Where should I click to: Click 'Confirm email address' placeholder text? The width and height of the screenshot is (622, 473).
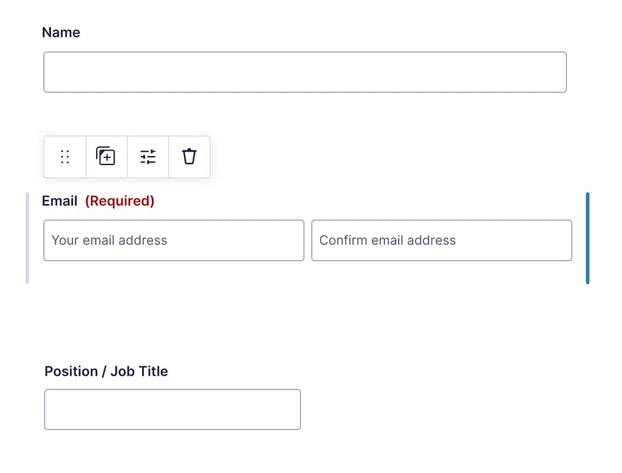(x=388, y=240)
